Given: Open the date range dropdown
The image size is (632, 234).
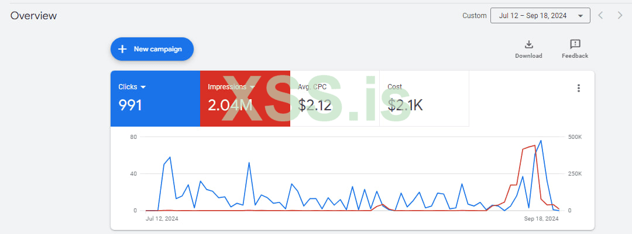Looking at the screenshot, I should 540,16.
